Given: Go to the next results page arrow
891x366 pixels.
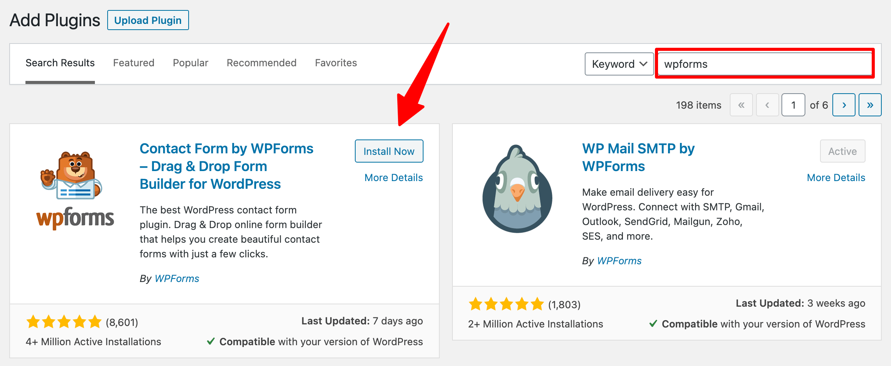Looking at the screenshot, I should pyautogui.click(x=844, y=105).
